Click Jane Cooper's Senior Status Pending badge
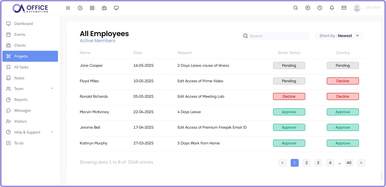Screen dimensions: 386x187 click(x=289, y=65)
